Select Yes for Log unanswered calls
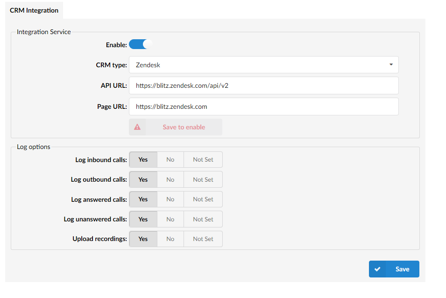The height and width of the screenshot is (298, 446). coord(143,220)
